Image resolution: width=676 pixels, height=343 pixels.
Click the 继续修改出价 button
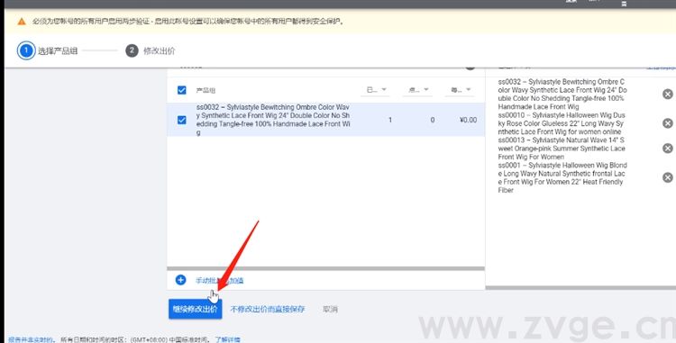coord(196,309)
